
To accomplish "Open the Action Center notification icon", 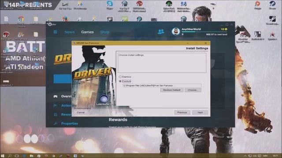I will tap(259, 156).
